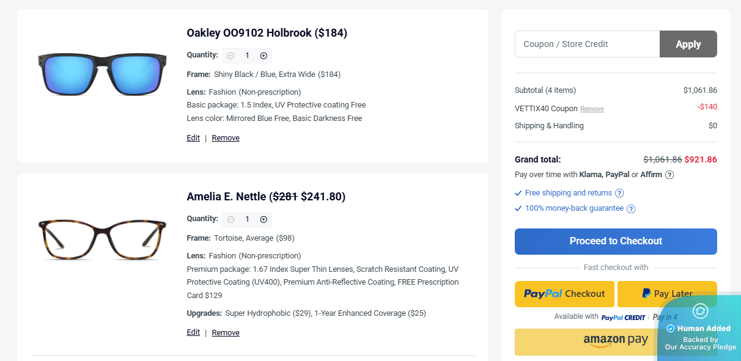Image resolution: width=741 pixels, height=361 pixels.
Task: Open info icon beside money-back guarantee
Action: 631,209
